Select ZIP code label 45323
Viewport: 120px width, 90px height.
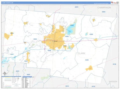(x=26, y=61)
